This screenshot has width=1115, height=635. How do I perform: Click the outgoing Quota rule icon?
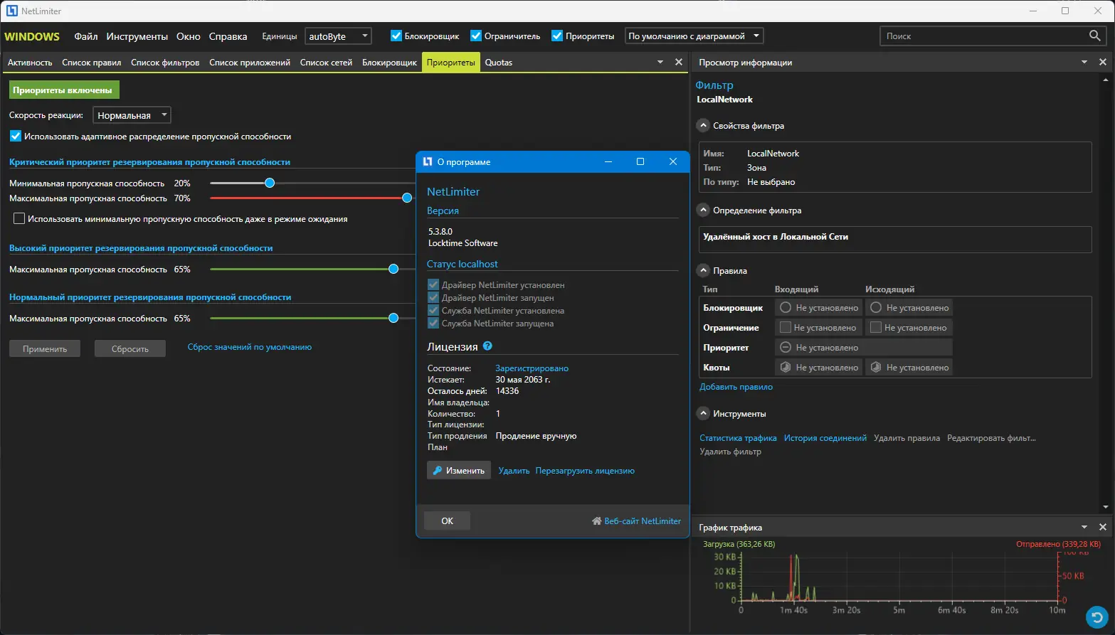pos(876,368)
